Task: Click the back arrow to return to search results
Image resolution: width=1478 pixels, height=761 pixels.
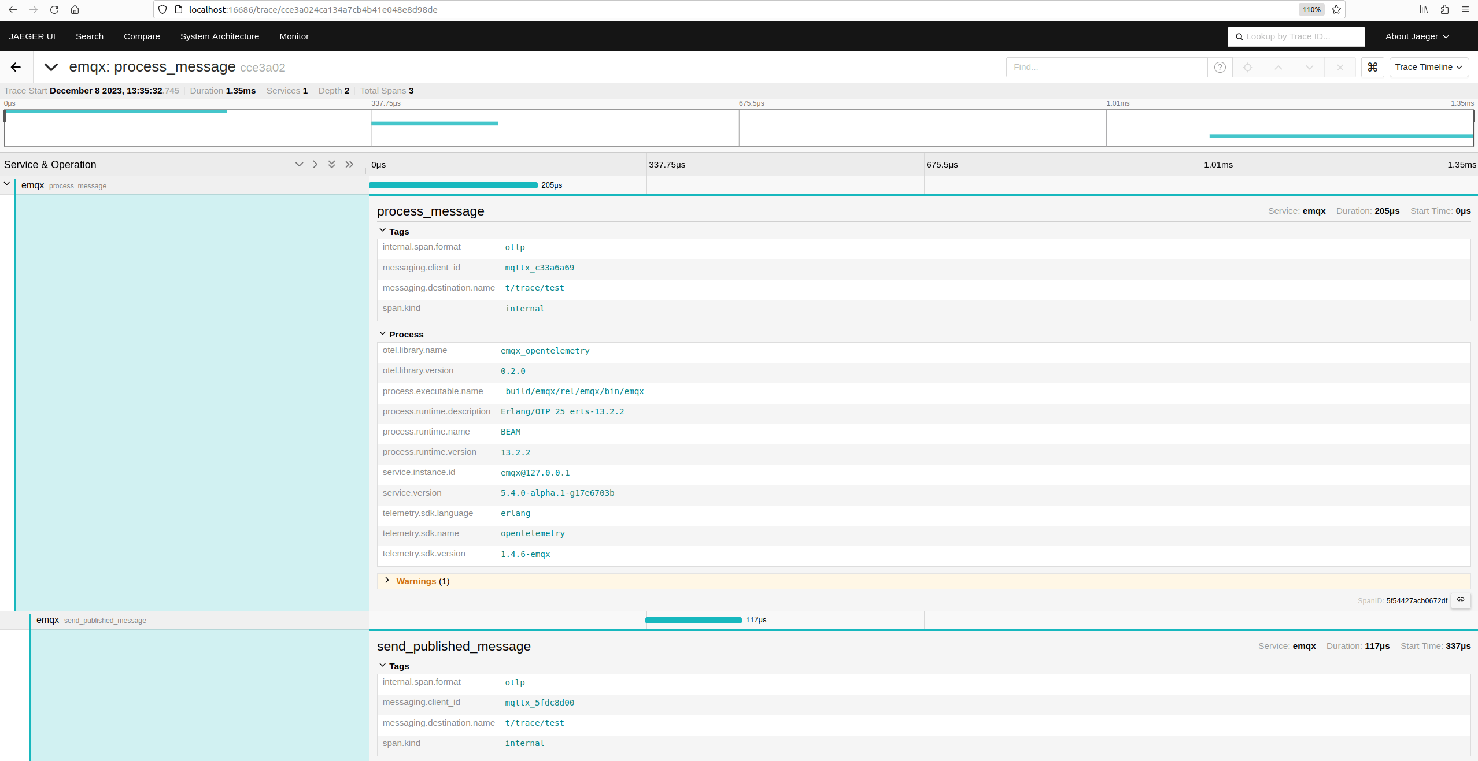Action: tap(16, 67)
